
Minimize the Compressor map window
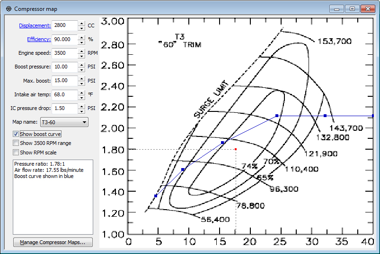pos(336,9)
